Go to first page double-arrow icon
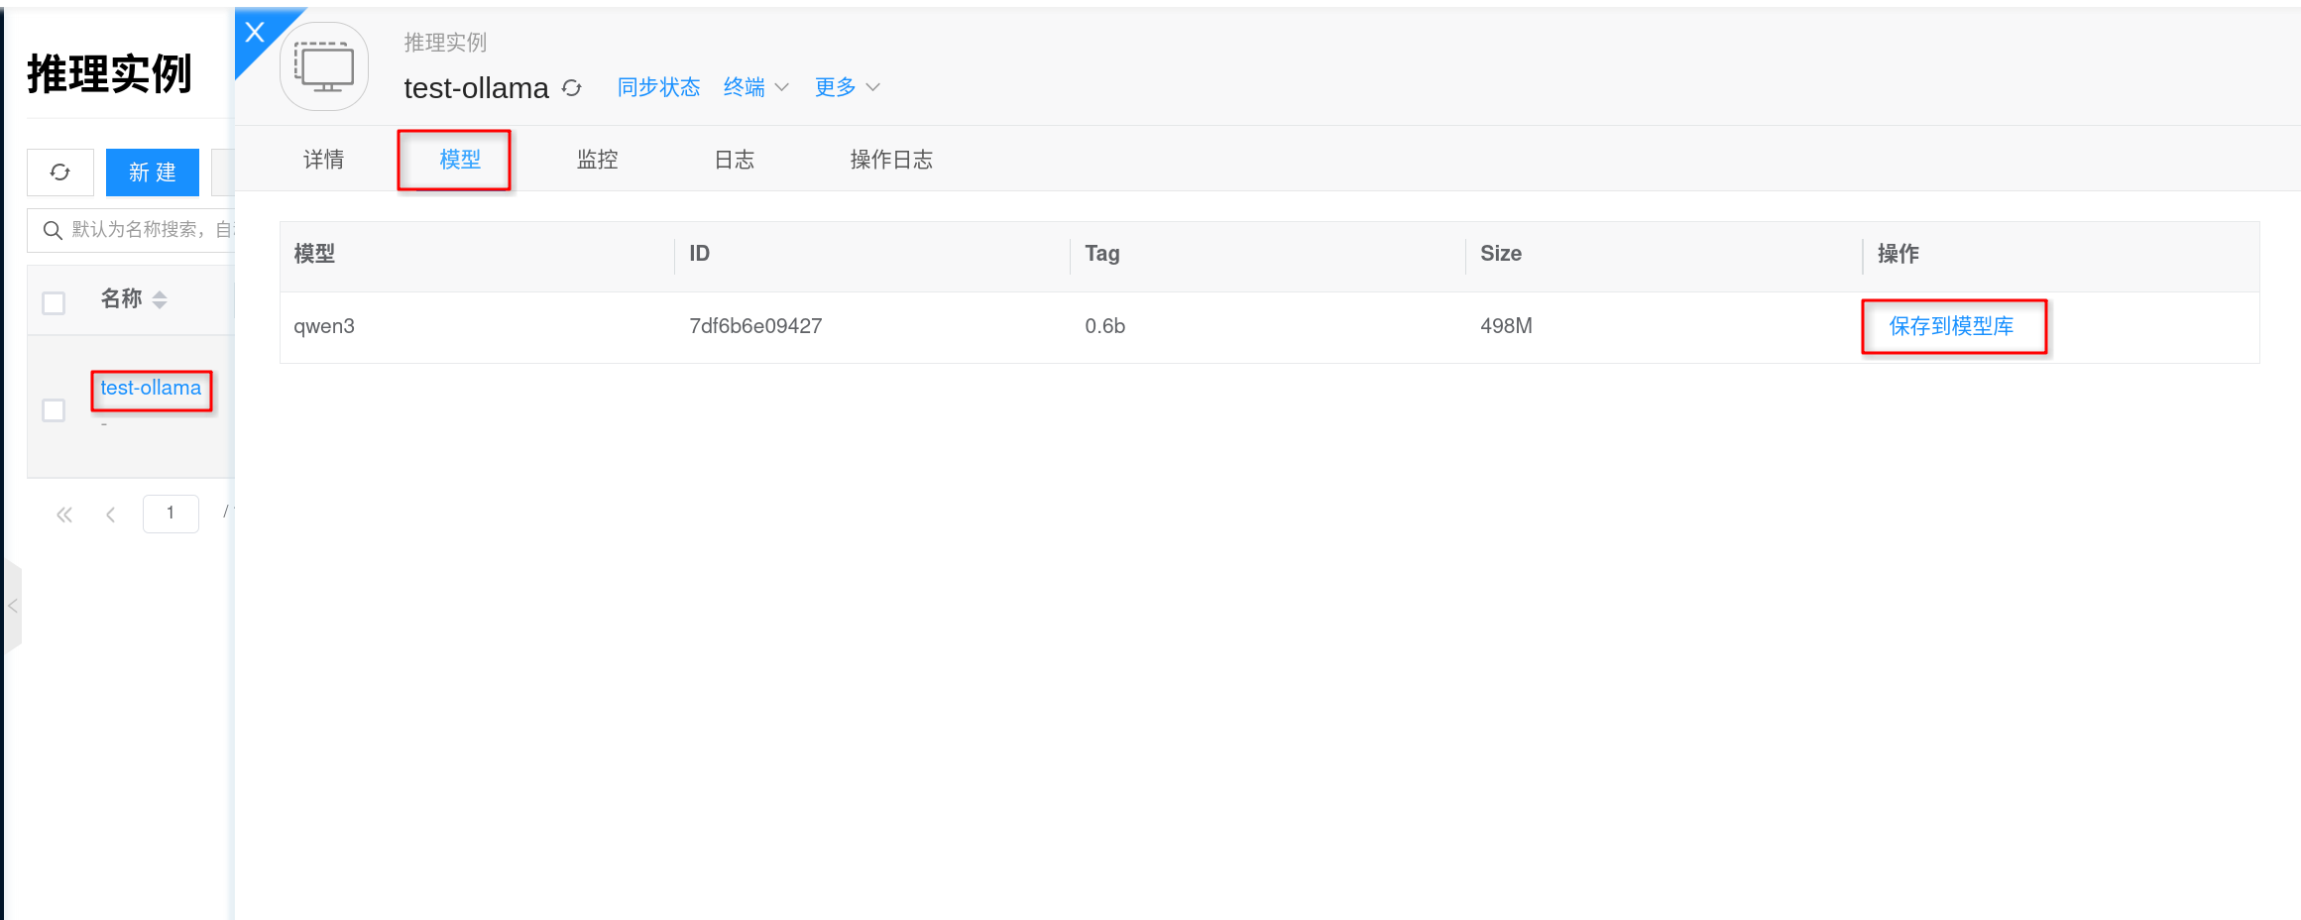The image size is (2301, 920). click(64, 515)
